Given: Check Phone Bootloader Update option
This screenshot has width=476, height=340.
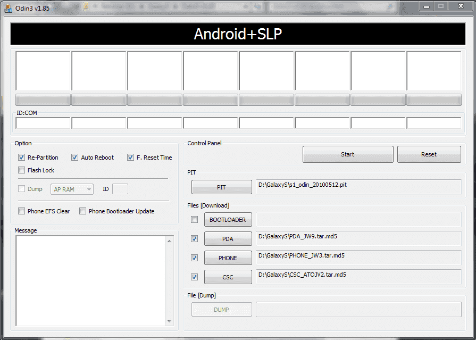Looking at the screenshot, I should [82, 211].
